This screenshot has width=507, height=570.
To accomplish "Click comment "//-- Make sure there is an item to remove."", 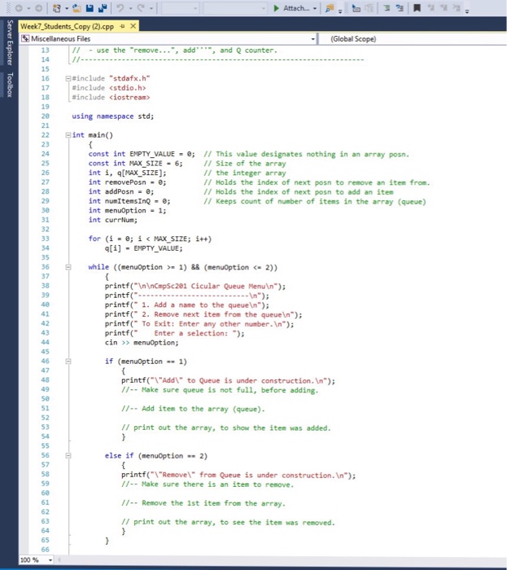I will click(x=208, y=484).
